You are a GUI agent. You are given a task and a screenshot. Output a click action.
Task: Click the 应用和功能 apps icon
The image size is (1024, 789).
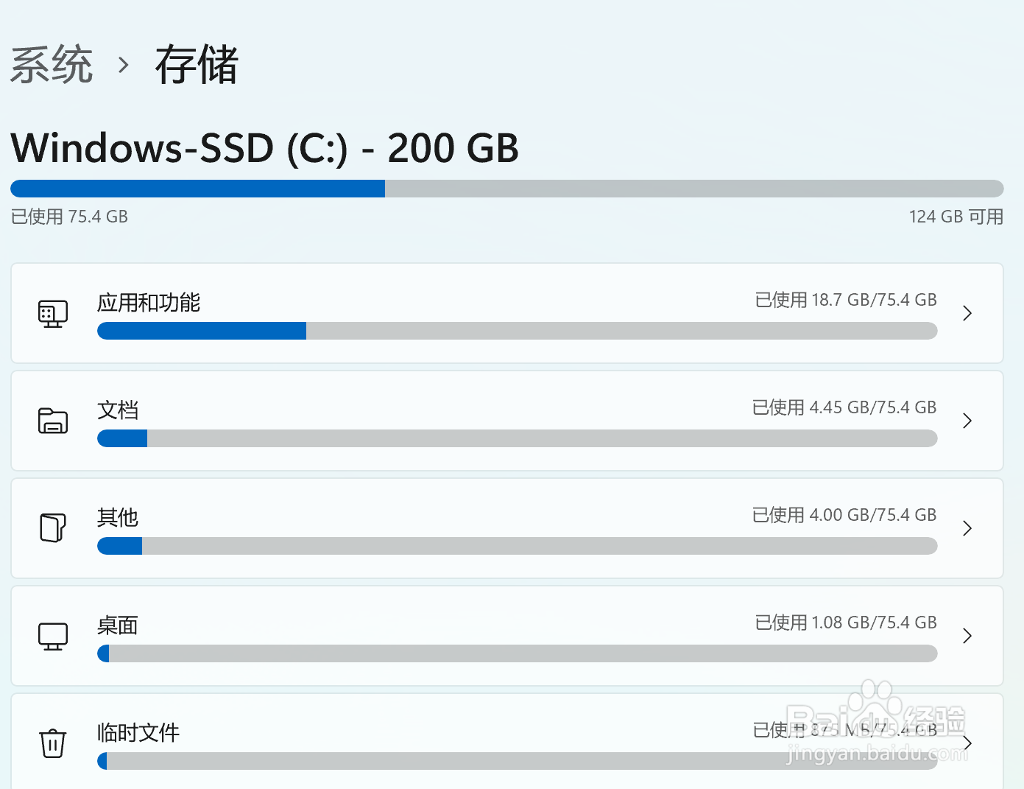click(x=52, y=313)
